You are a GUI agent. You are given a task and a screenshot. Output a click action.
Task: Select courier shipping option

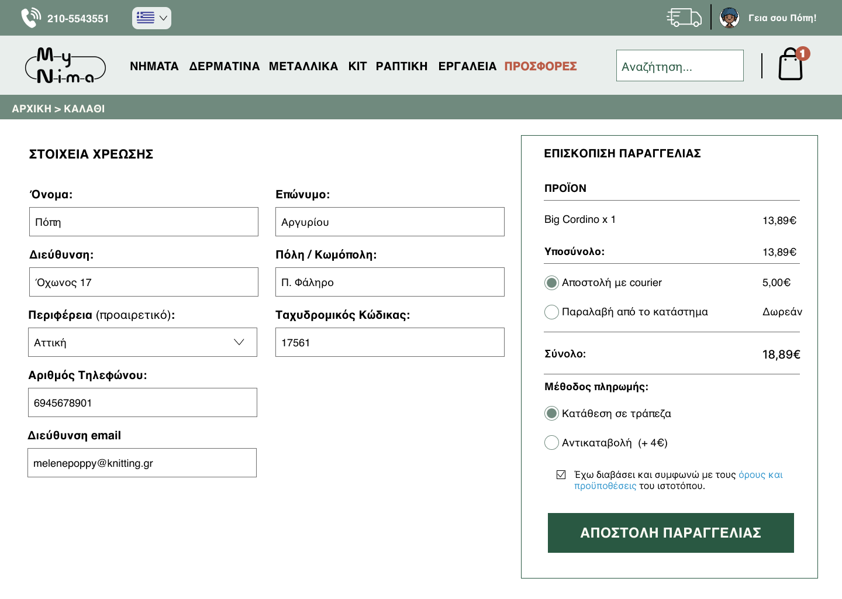pyautogui.click(x=551, y=283)
